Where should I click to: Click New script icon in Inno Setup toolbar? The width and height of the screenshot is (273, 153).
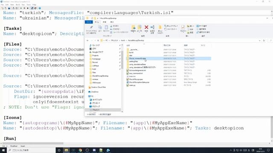[x=3, y=8]
